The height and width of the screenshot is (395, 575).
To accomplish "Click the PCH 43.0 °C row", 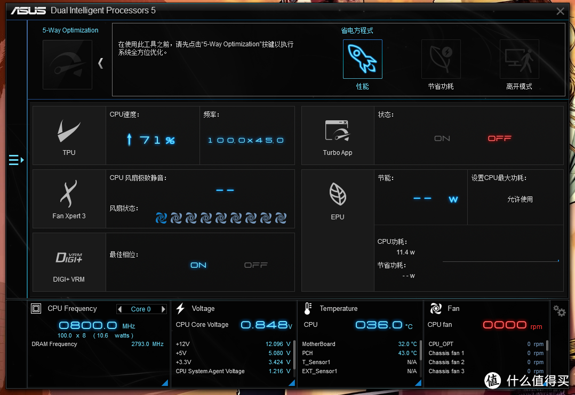I will [360, 353].
